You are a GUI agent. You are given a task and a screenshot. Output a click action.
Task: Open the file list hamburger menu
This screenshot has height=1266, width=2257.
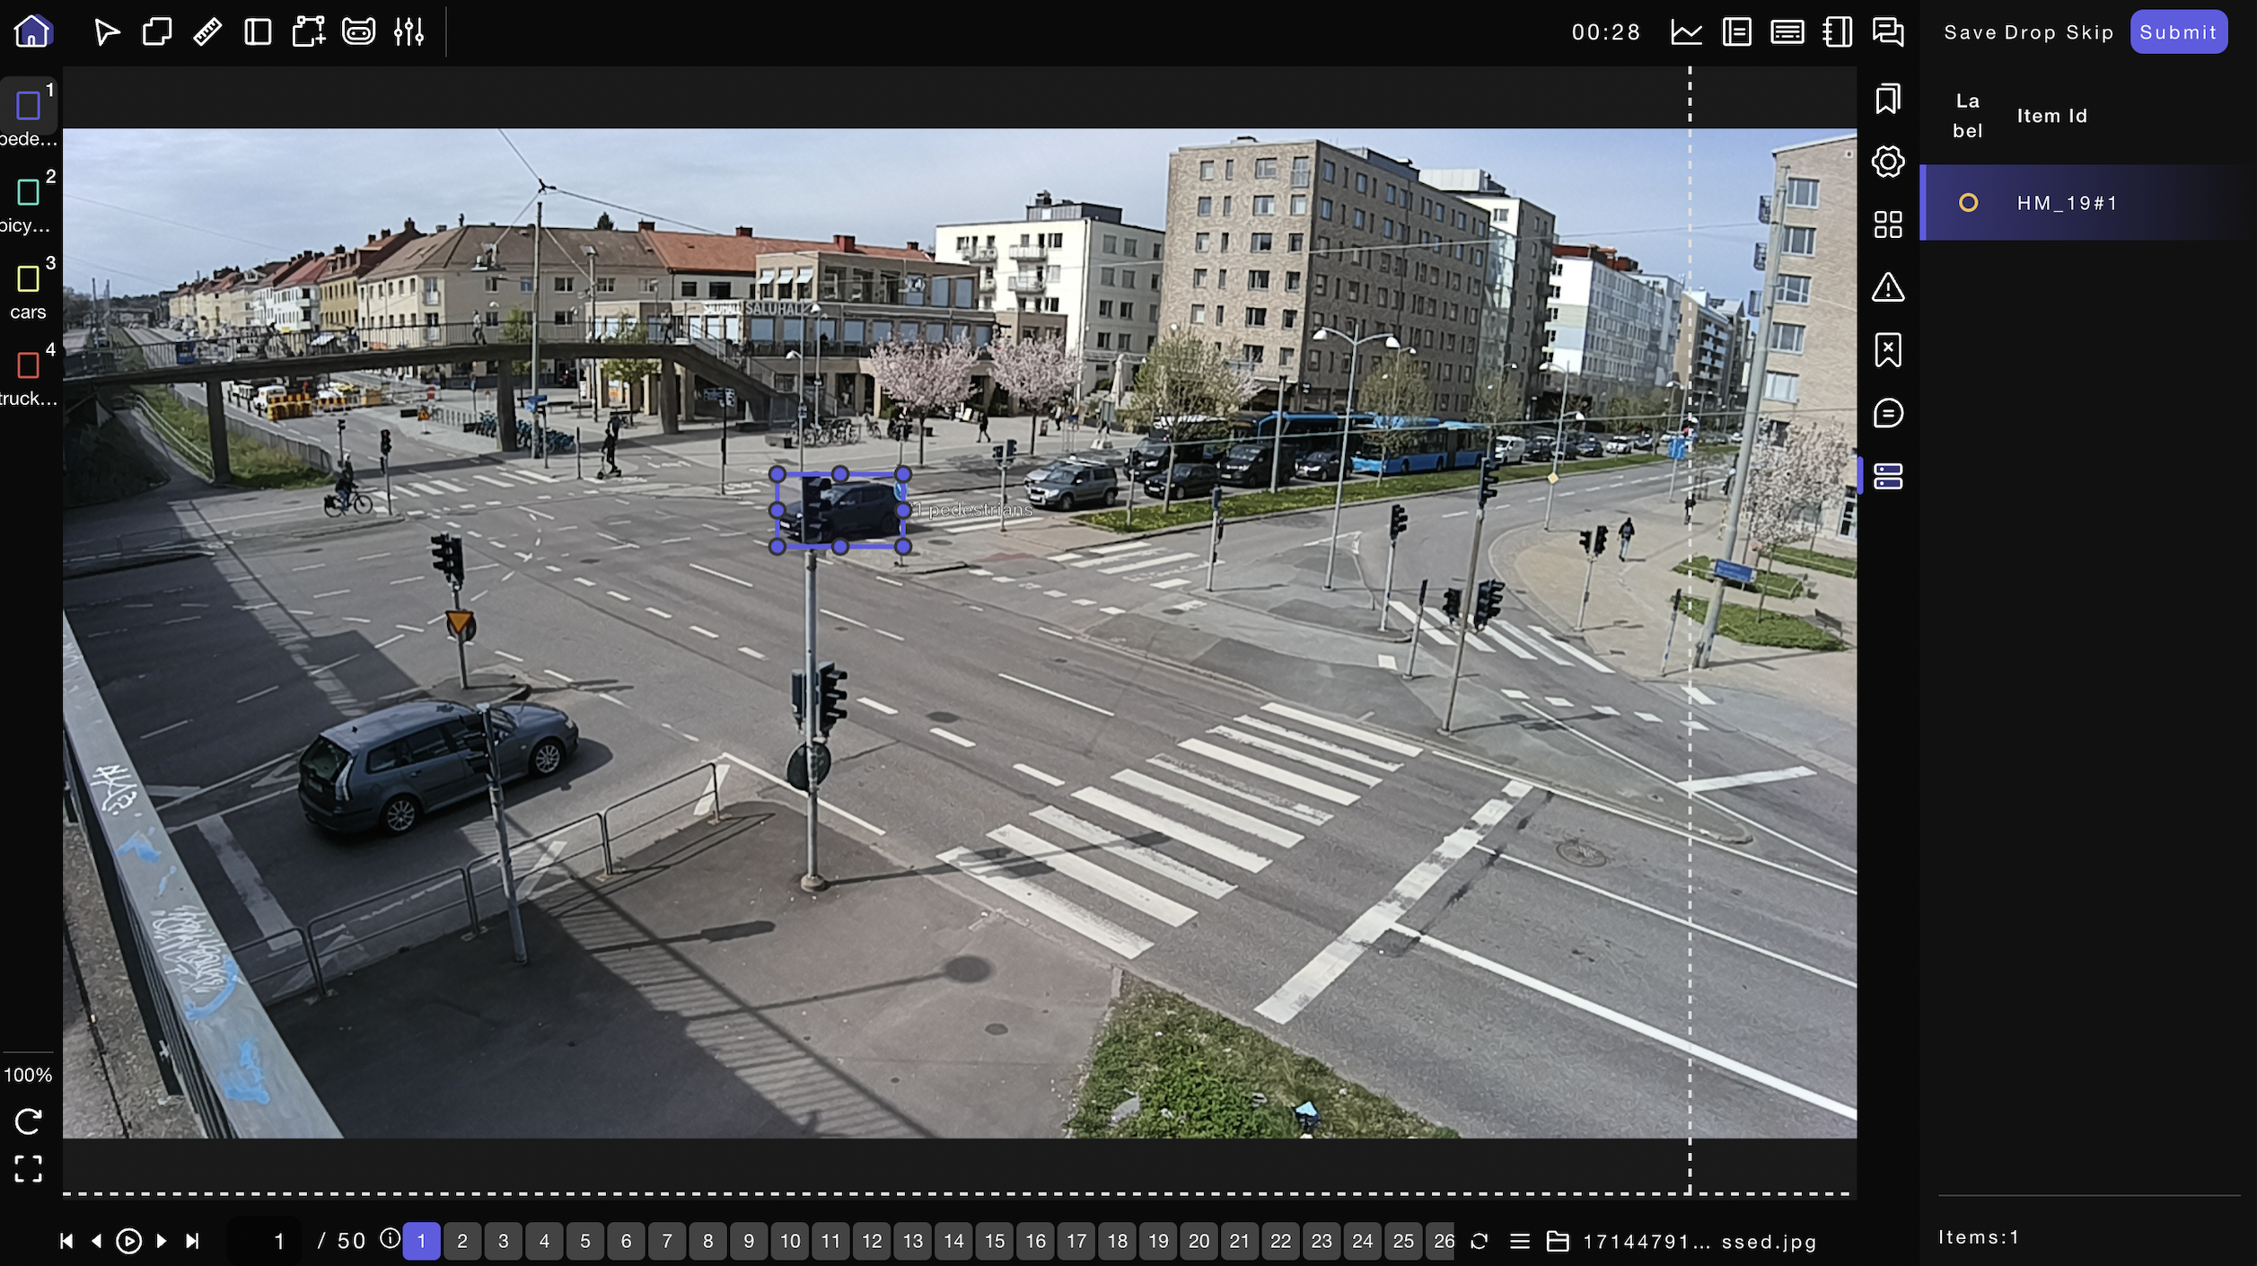click(1519, 1241)
